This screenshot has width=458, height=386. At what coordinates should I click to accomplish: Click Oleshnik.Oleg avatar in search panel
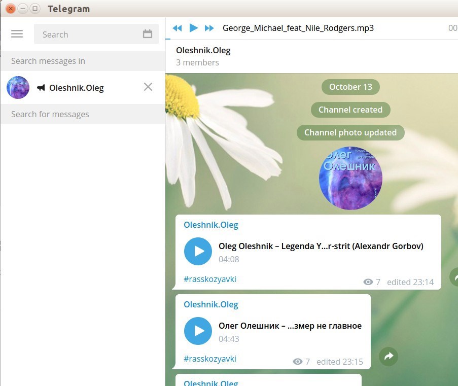18,87
